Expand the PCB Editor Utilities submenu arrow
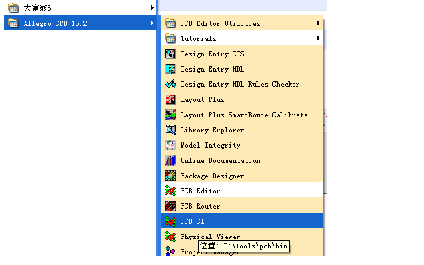424x265 pixels. click(x=319, y=23)
